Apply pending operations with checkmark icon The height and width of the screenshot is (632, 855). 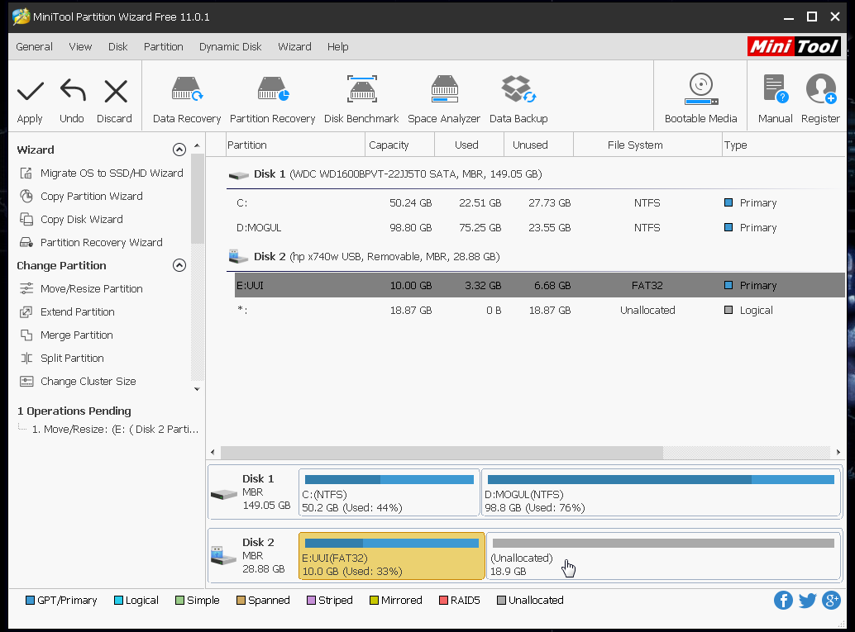pos(30,101)
